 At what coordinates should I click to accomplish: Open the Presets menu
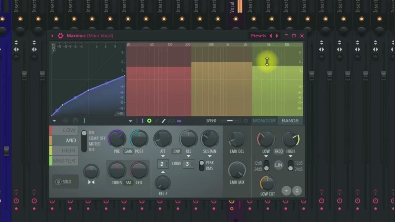click(x=258, y=36)
